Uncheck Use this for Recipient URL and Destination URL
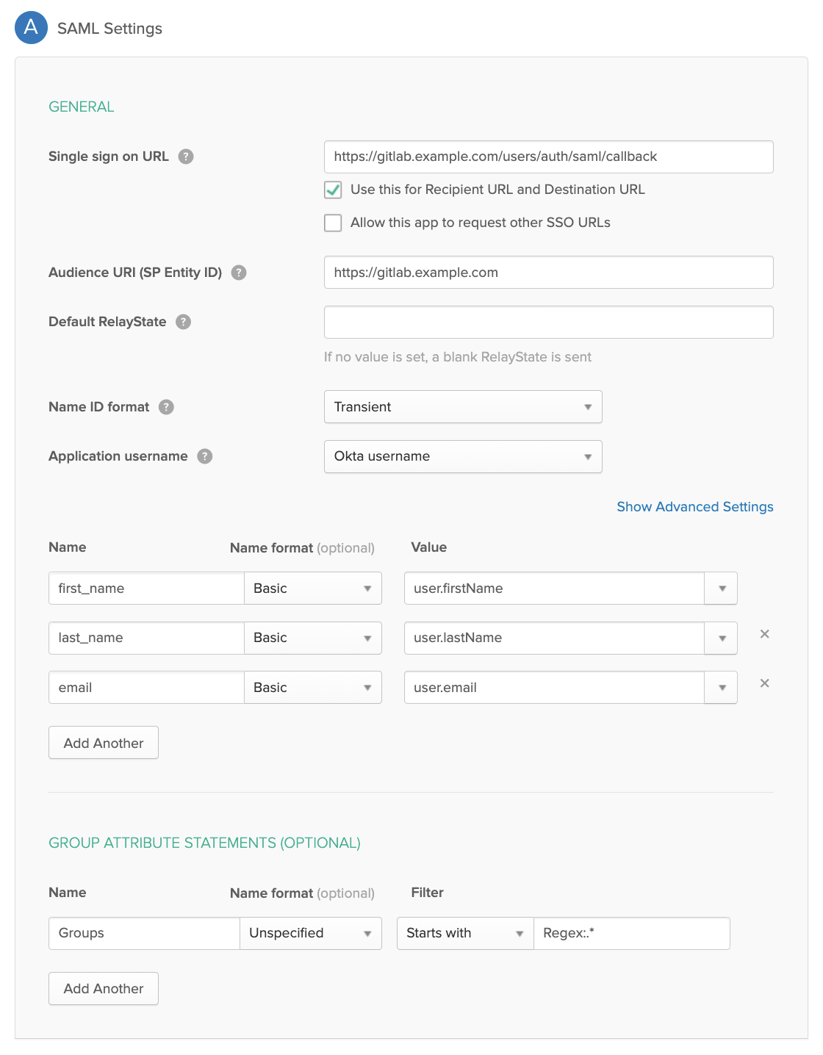The height and width of the screenshot is (1055, 823). pos(333,190)
